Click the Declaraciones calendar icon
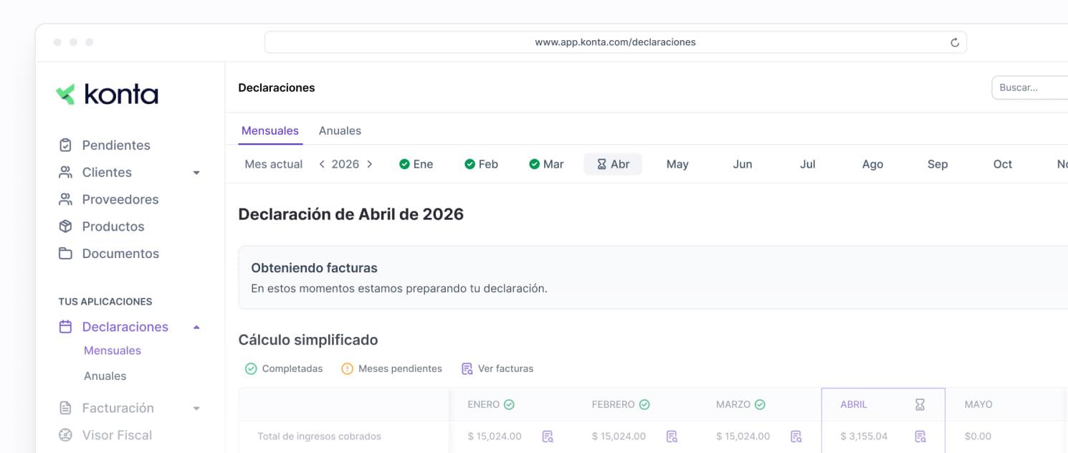The height and width of the screenshot is (453, 1068). (x=65, y=327)
